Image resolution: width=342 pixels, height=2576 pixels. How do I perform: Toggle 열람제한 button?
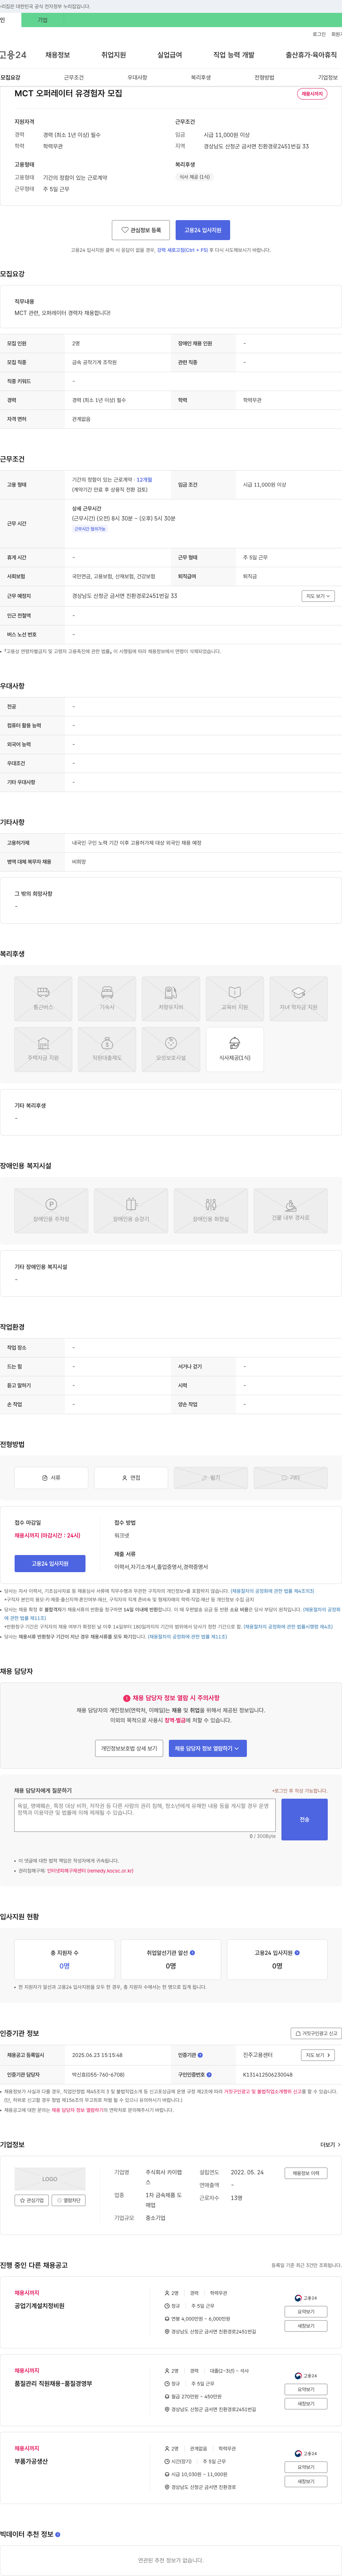[x=69, y=2200]
